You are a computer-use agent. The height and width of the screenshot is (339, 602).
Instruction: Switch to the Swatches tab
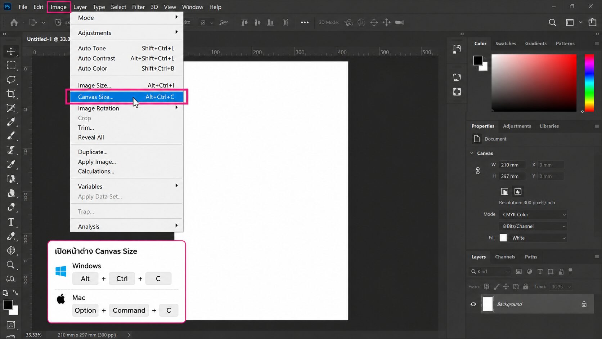[506, 44]
